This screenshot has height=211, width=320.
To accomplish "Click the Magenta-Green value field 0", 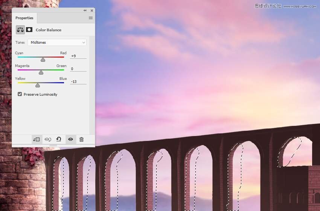I will pos(78,69).
